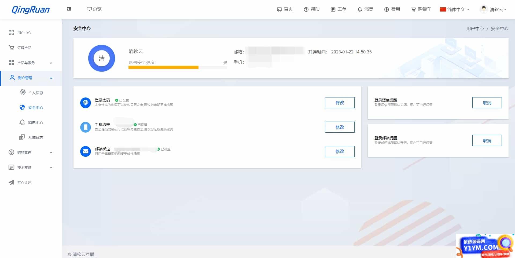Select 安全中心 in the sidebar

point(36,108)
